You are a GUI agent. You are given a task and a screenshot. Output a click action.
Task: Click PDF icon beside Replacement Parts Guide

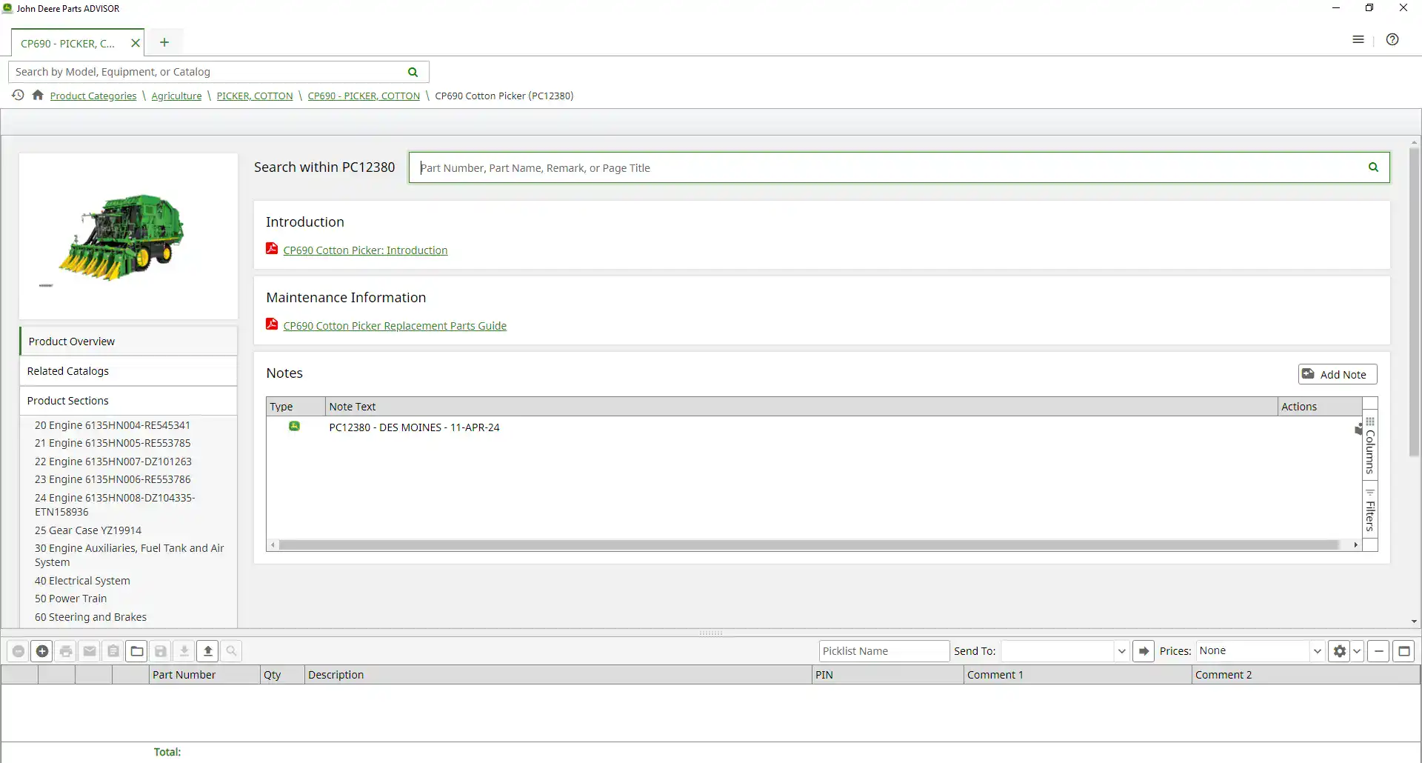[272, 324]
